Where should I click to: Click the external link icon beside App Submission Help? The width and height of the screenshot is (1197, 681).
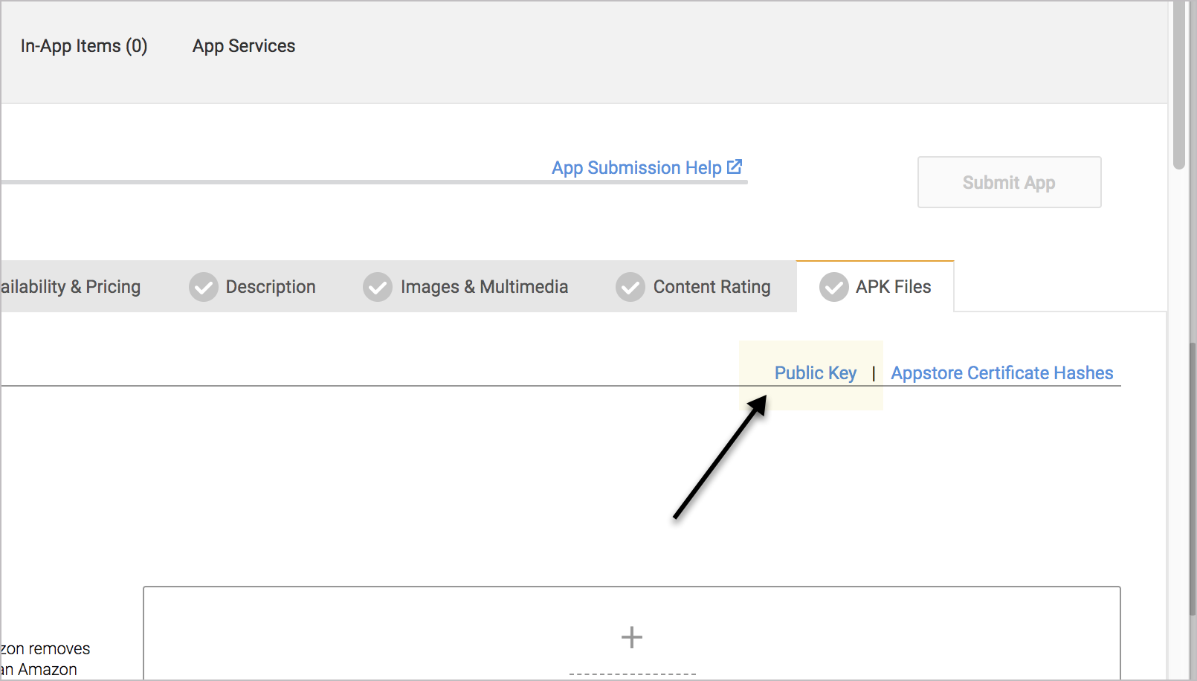click(x=734, y=167)
